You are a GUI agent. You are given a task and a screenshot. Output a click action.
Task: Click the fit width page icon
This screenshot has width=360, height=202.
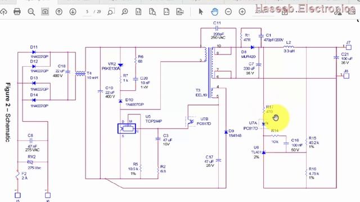tap(166, 11)
